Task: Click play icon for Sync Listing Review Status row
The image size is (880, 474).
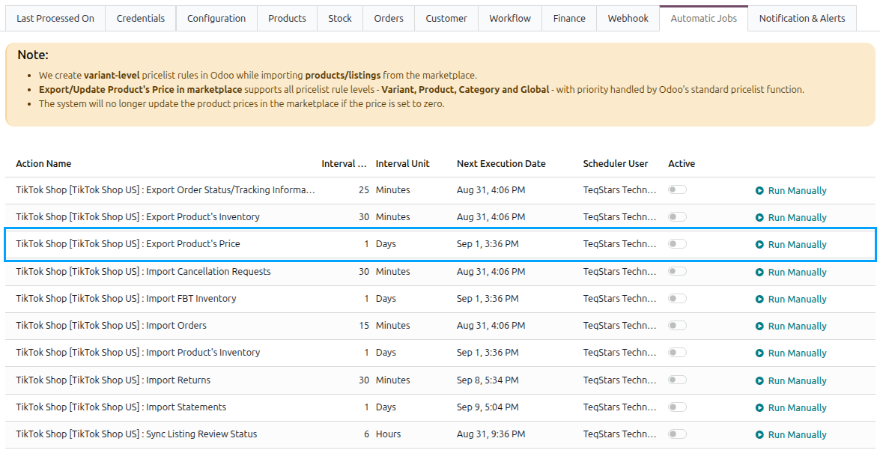Action: [x=759, y=435]
